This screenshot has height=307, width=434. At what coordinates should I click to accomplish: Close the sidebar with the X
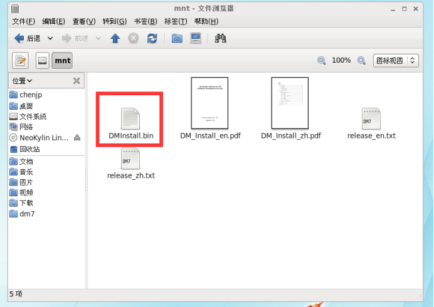tap(77, 81)
